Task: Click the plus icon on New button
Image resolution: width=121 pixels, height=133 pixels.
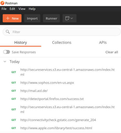Action: click(x=8, y=18)
